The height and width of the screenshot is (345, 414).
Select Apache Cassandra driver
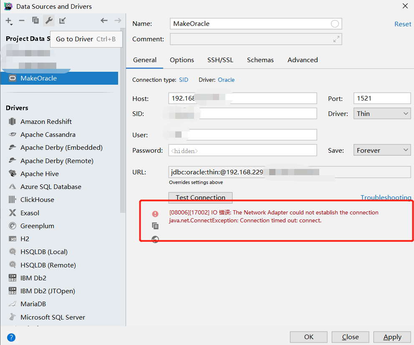[48, 135]
